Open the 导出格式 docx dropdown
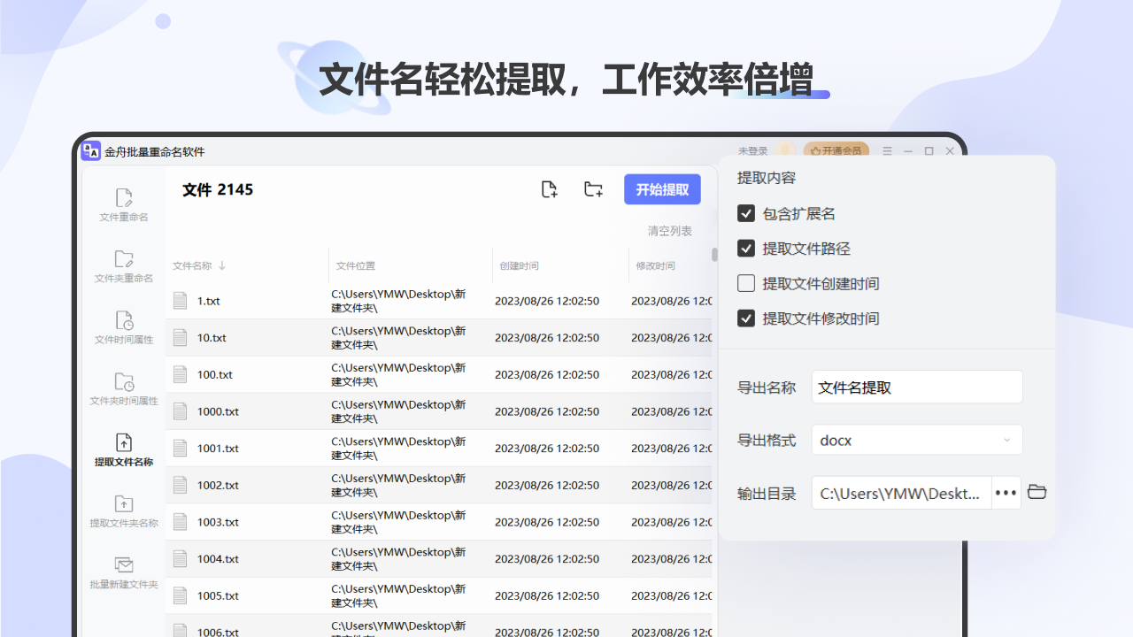1133x637 pixels. pyautogui.click(x=916, y=440)
